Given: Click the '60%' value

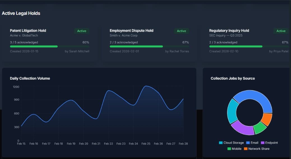Looking at the screenshot, I should pos(86,42).
